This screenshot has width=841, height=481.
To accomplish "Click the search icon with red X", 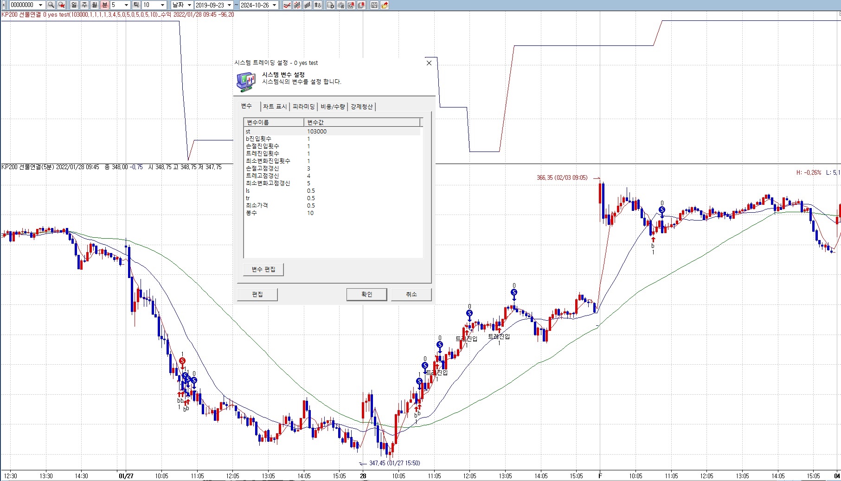I will tap(61, 5).
